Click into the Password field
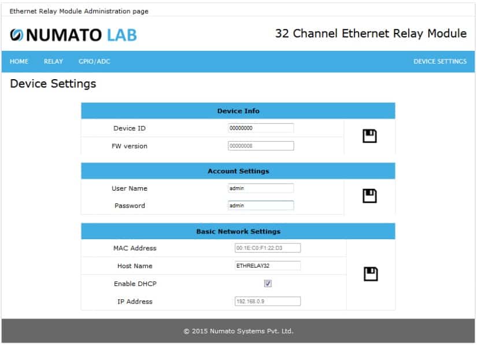477x345 pixels. pyautogui.click(x=261, y=206)
